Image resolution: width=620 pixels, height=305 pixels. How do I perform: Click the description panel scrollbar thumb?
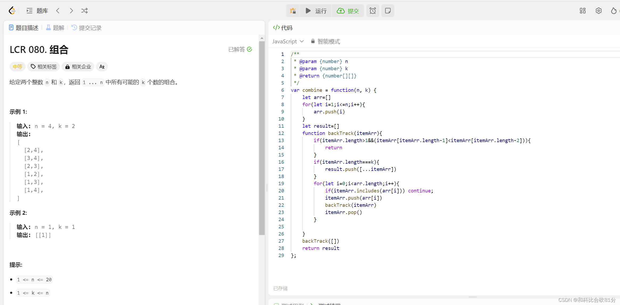tap(262, 138)
